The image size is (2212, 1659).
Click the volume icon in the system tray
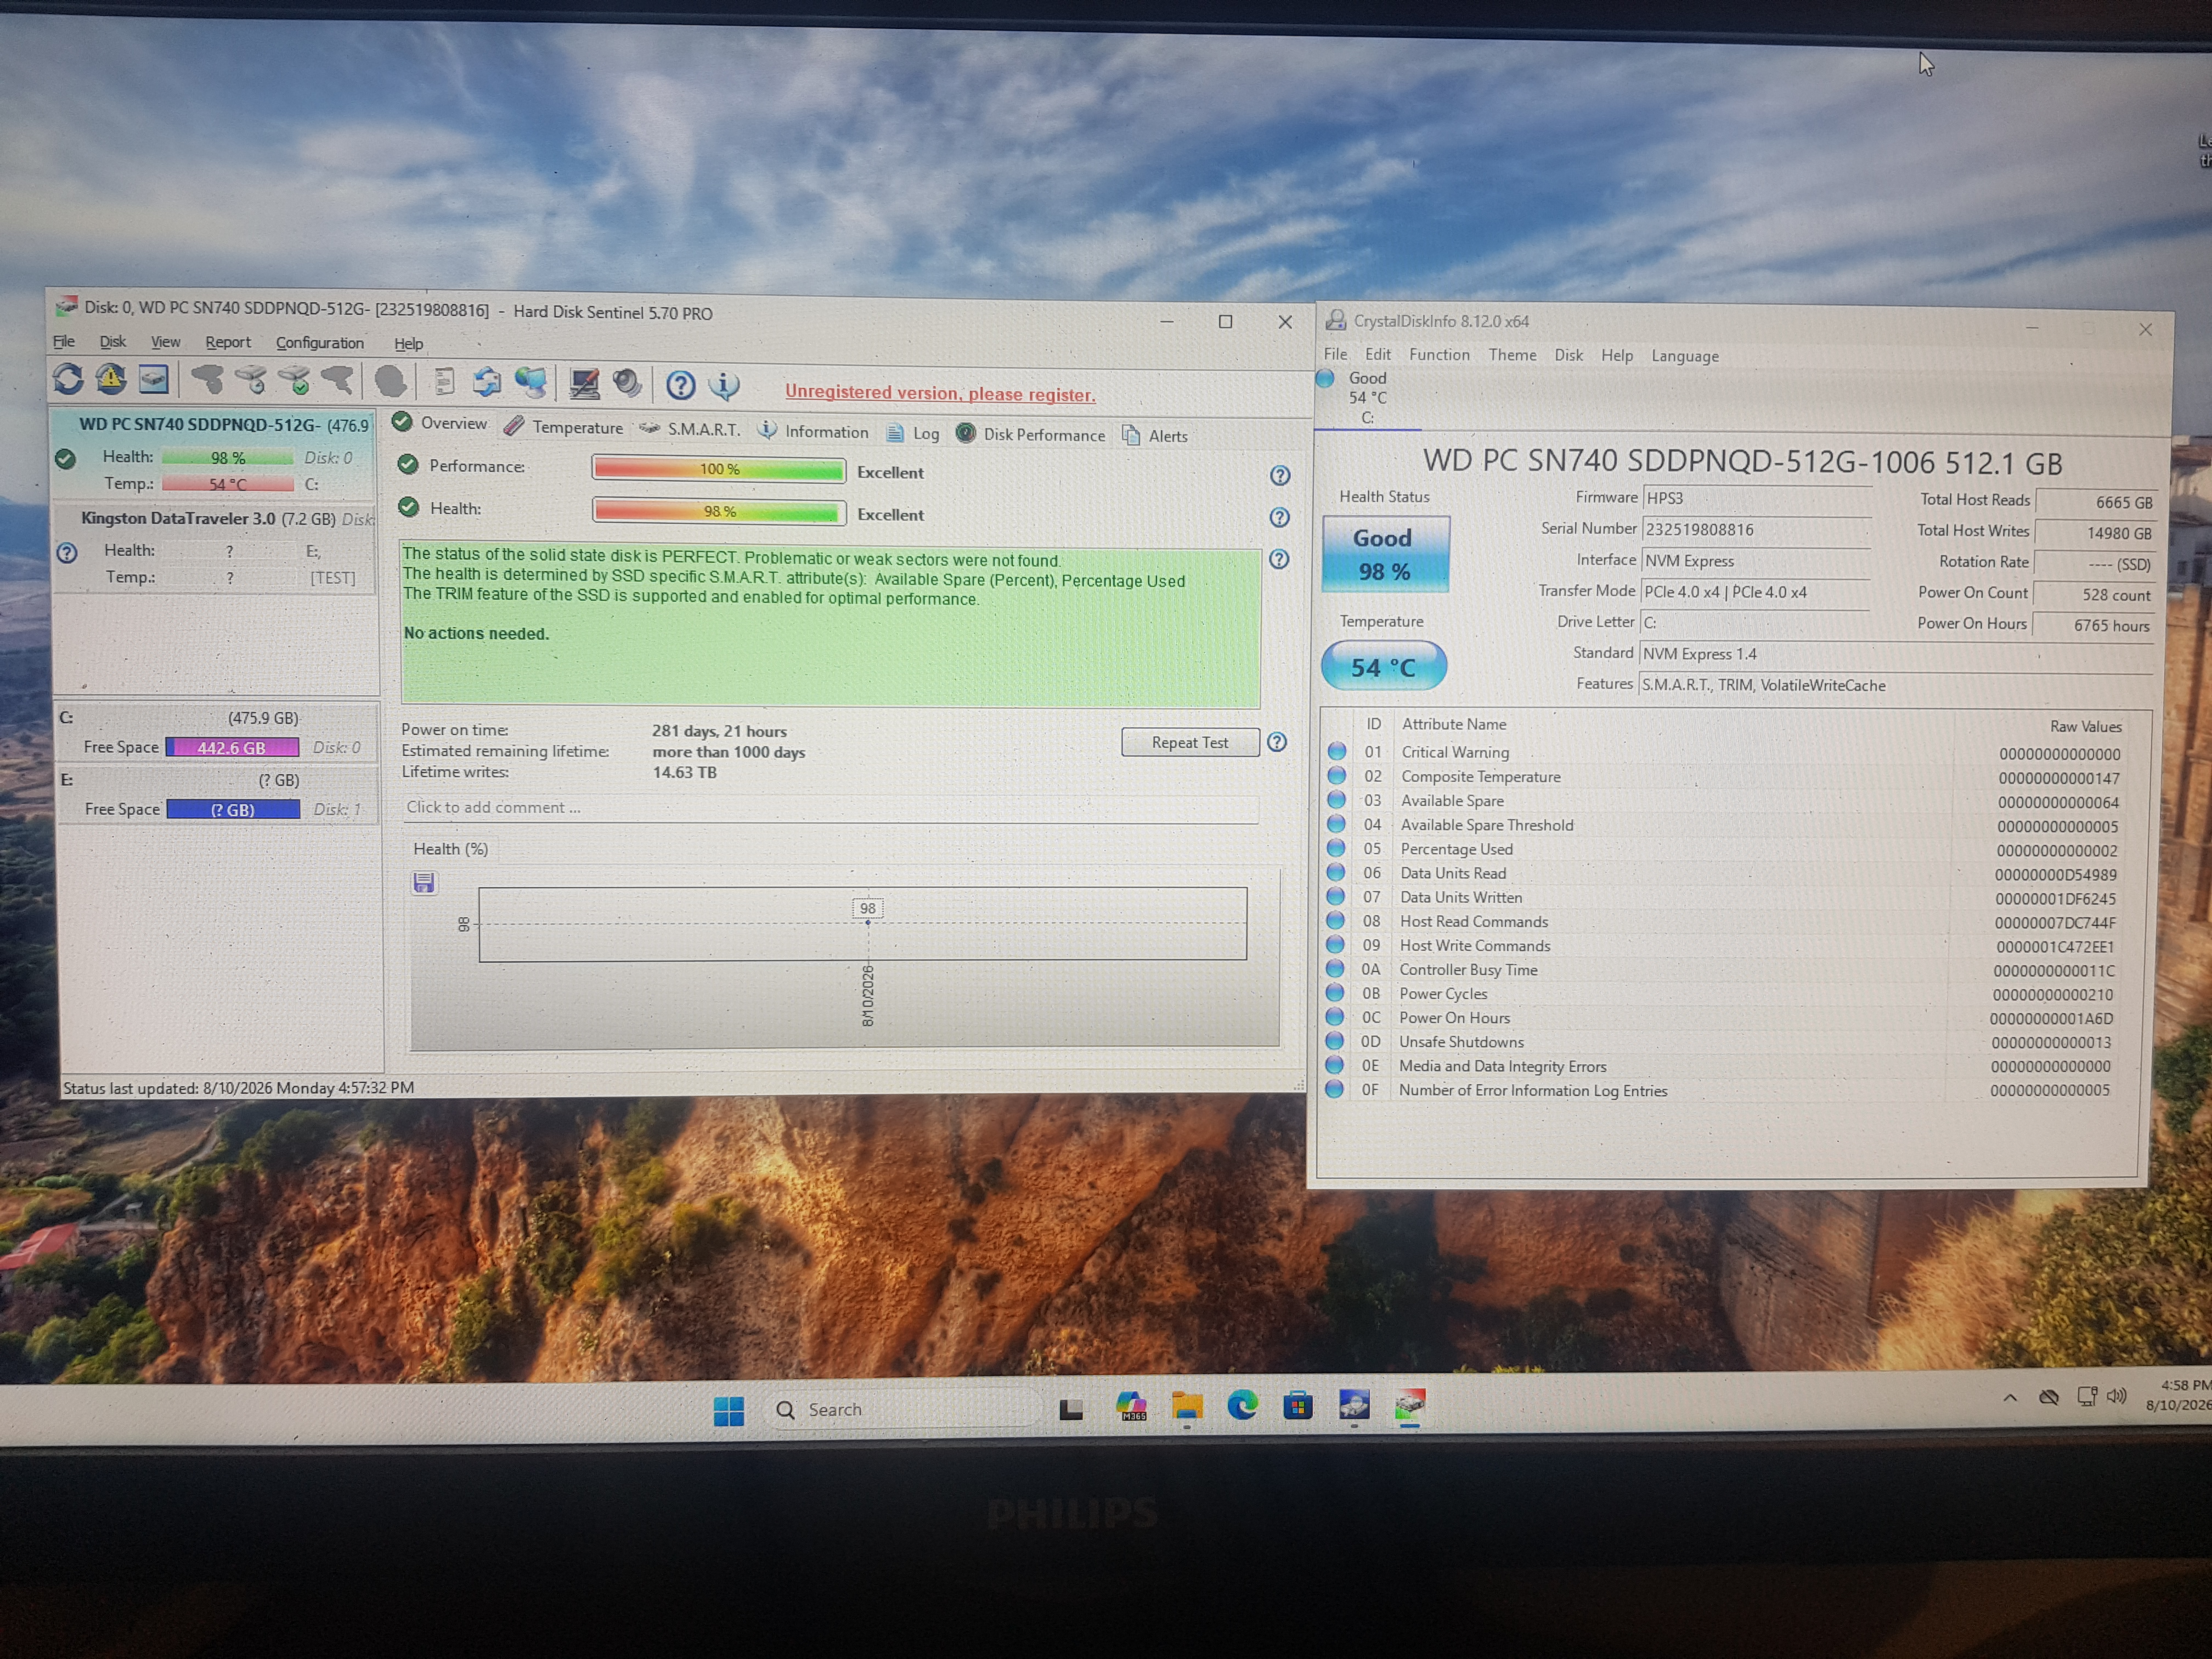tap(2117, 1396)
